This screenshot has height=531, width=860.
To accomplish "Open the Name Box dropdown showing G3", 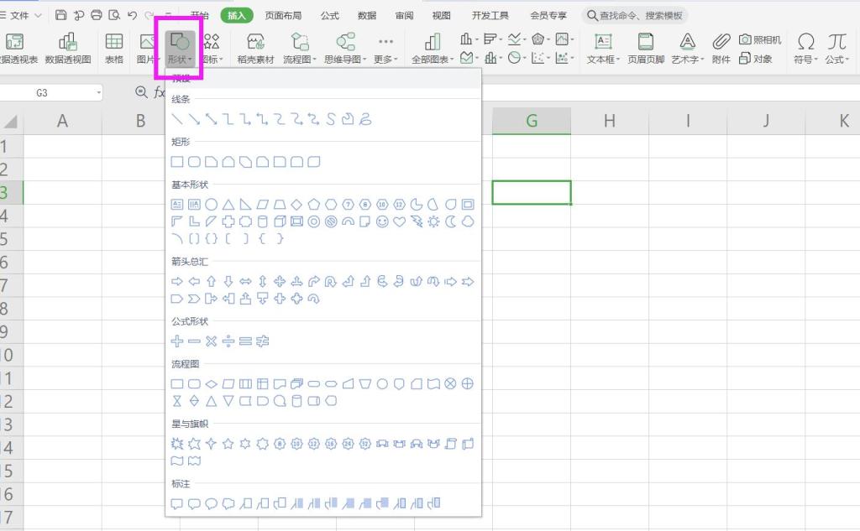I will 97,92.
